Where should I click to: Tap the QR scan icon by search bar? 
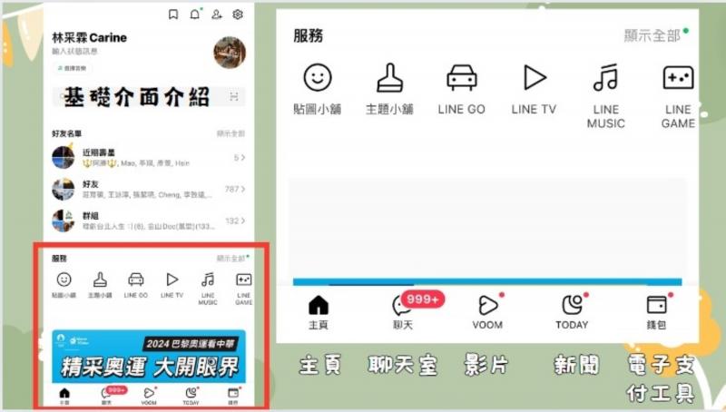pyautogui.click(x=234, y=96)
